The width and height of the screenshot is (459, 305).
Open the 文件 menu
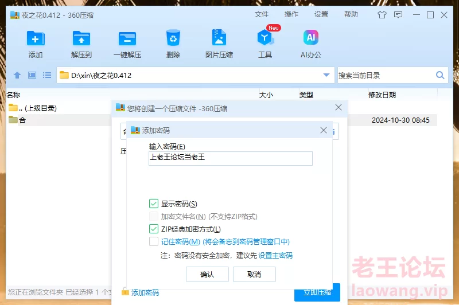coord(262,14)
